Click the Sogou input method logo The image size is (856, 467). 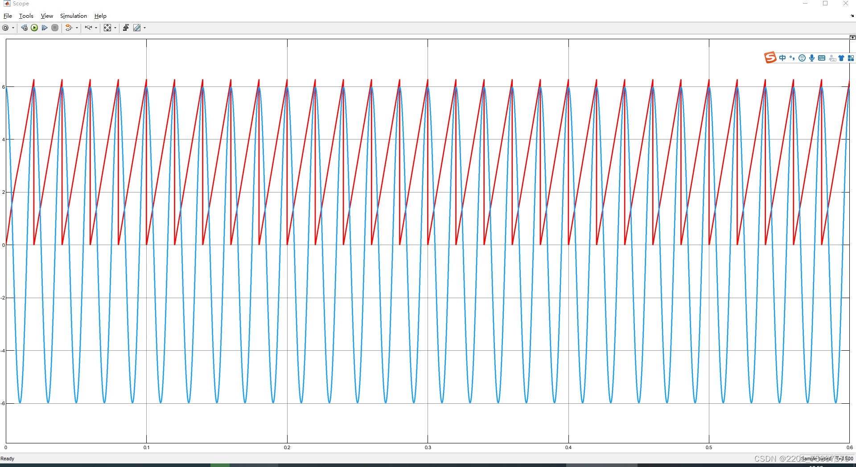click(770, 58)
